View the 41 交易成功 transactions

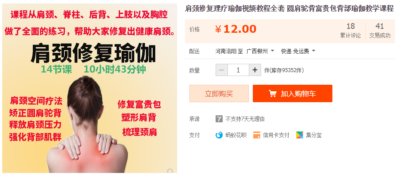380,31
